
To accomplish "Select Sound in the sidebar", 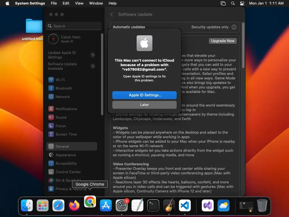I will (x=72, y=117).
